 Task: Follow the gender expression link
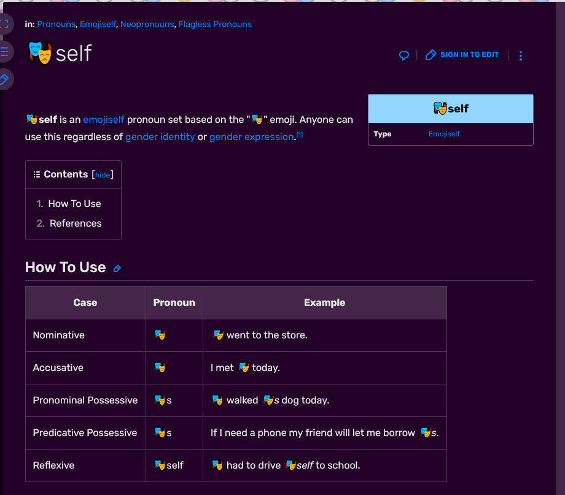pos(252,137)
